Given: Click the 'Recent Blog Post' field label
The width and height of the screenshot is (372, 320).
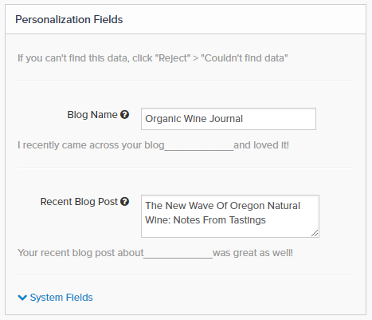Looking at the screenshot, I should (79, 202).
